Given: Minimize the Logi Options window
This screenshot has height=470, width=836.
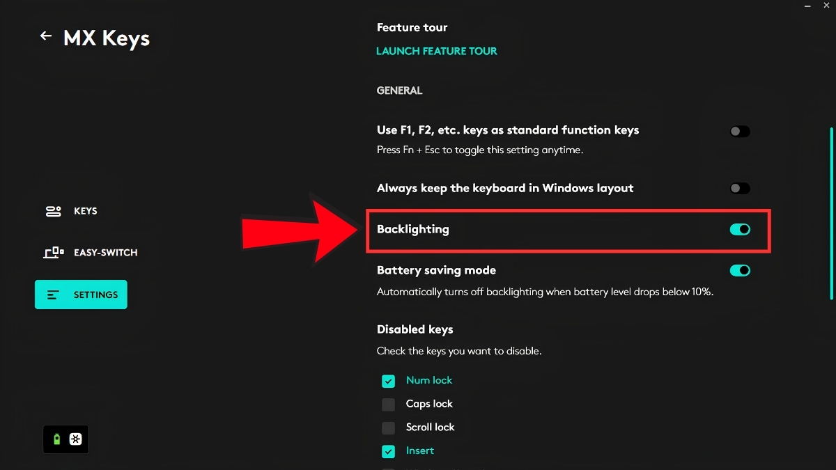Looking at the screenshot, I should tap(807, 6).
